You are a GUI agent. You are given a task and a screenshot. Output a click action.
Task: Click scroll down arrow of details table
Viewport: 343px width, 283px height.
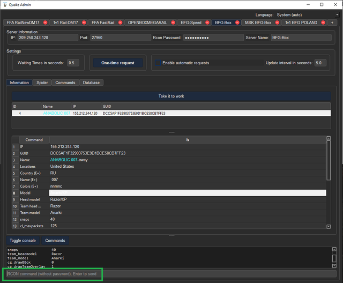(x=329, y=227)
